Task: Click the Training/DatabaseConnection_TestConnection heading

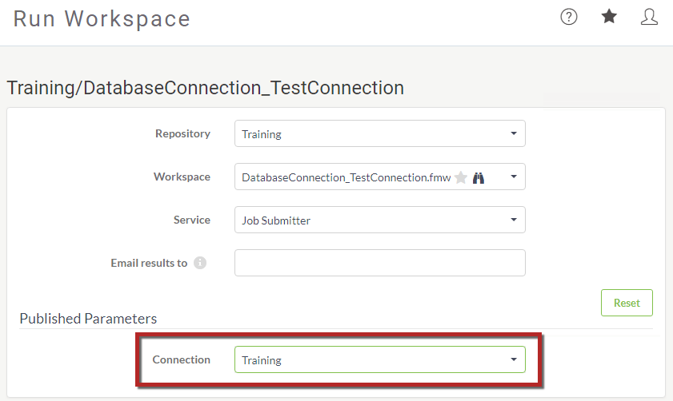Action: (x=206, y=88)
